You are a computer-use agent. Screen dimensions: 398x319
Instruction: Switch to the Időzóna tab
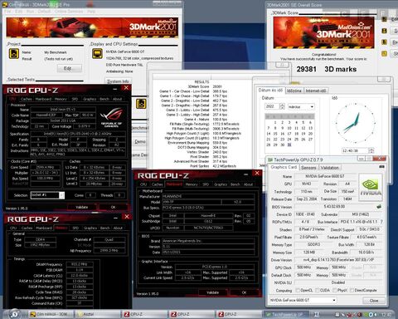coord(294,91)
